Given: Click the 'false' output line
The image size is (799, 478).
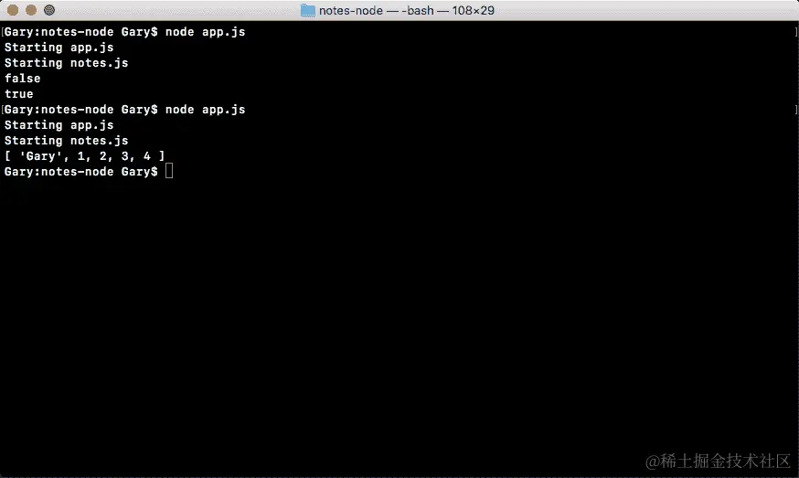Looking at the screenshot, I should tap(23, 79).
